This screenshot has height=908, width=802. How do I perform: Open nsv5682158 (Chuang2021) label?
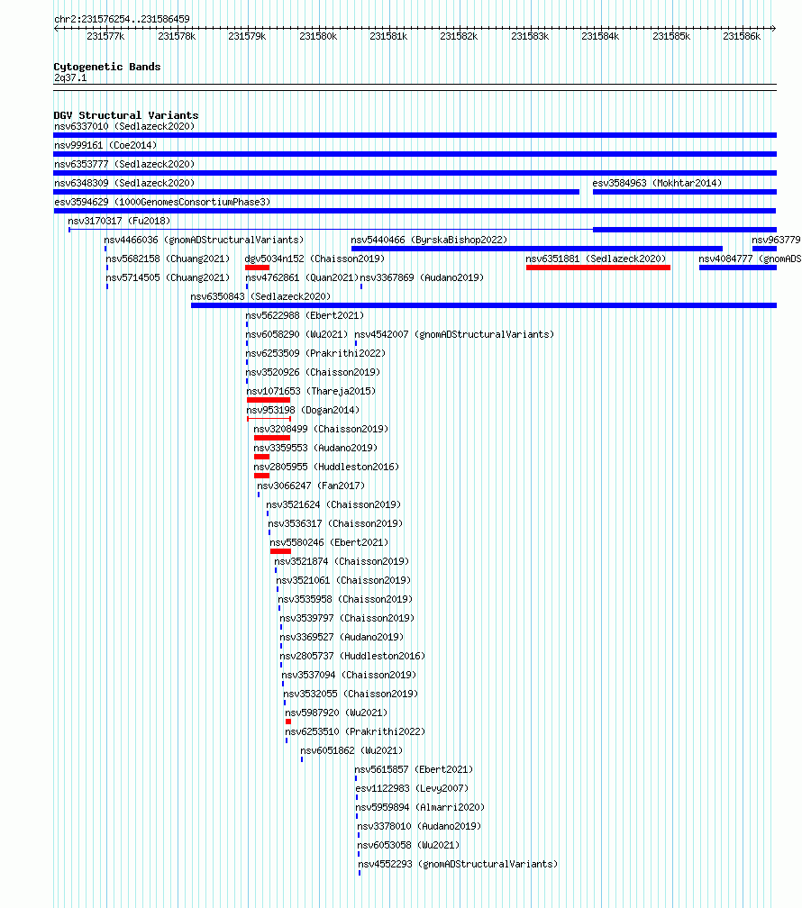pyautogui.click(x=168, y=259)
